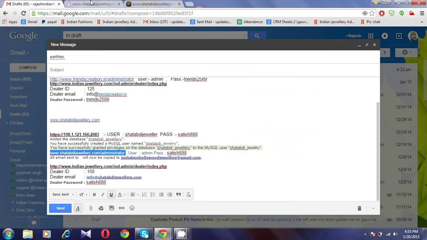
Task: Open the Chrome menu (three lines)
Action: point(422,13)
